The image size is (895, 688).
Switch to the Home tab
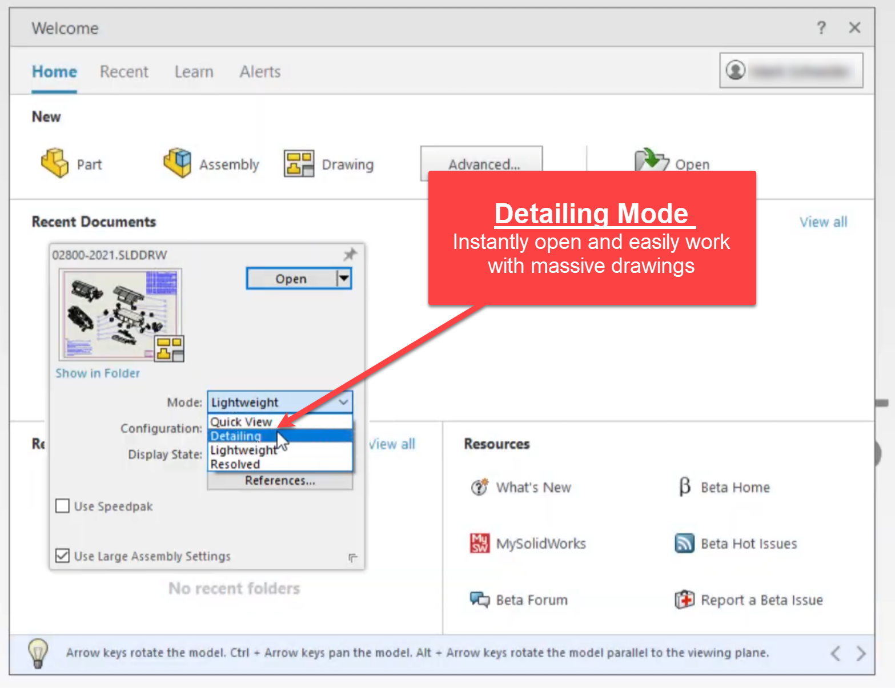(x=54, y=71)
